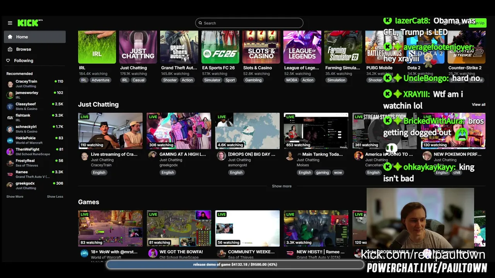The height and width of the screenshot is (278, 495).
Task: Open the League of Legends category card
Action: point(302,47)
